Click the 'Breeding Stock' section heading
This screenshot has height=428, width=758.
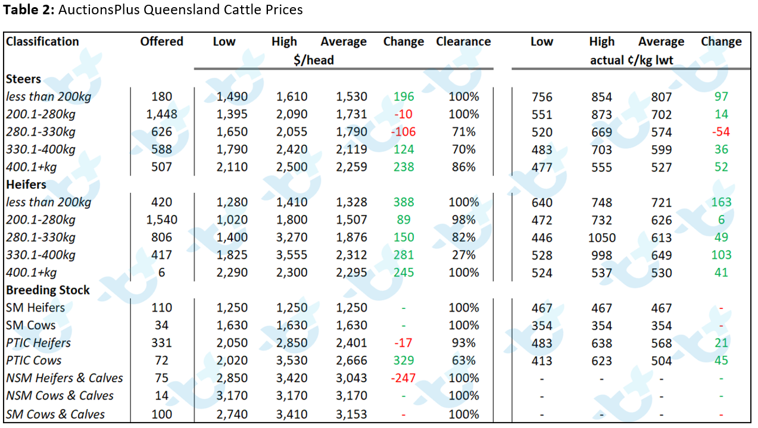(48, 290)
